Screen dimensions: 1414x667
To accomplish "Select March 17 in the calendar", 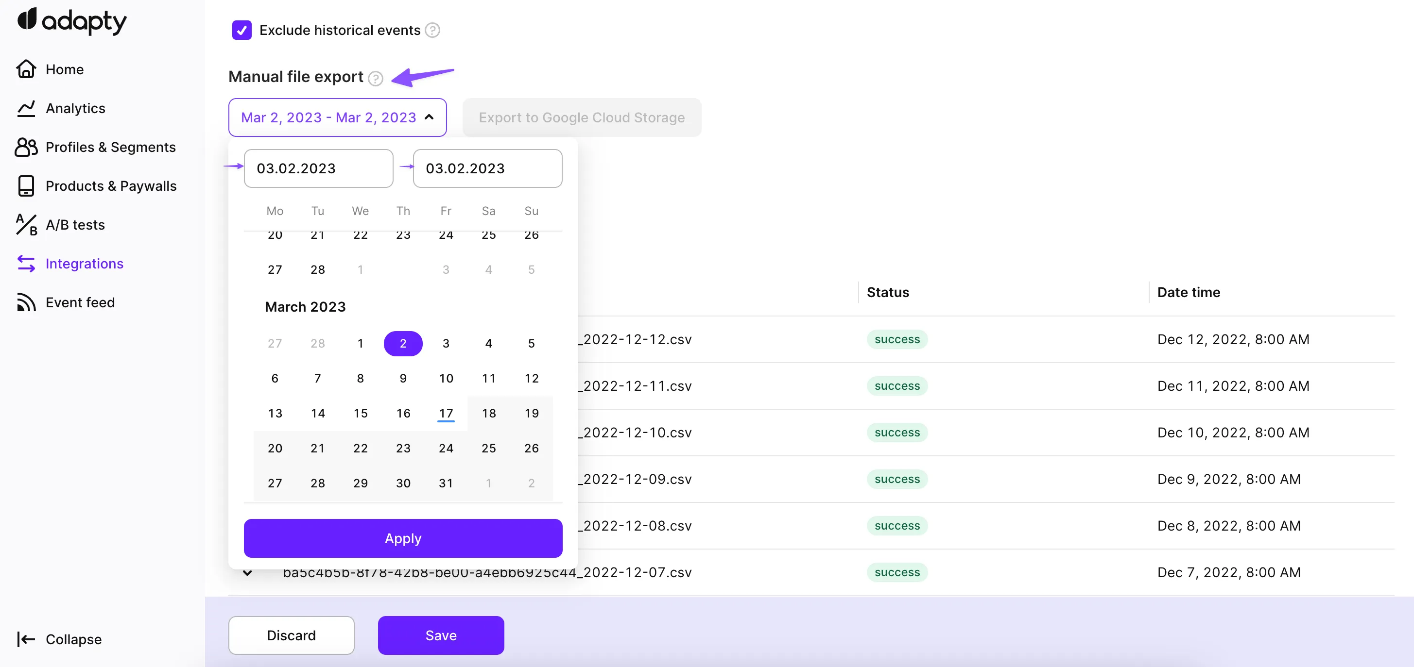I will (446, 413).
